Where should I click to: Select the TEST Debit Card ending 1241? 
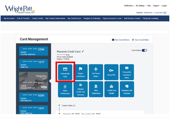34,110
